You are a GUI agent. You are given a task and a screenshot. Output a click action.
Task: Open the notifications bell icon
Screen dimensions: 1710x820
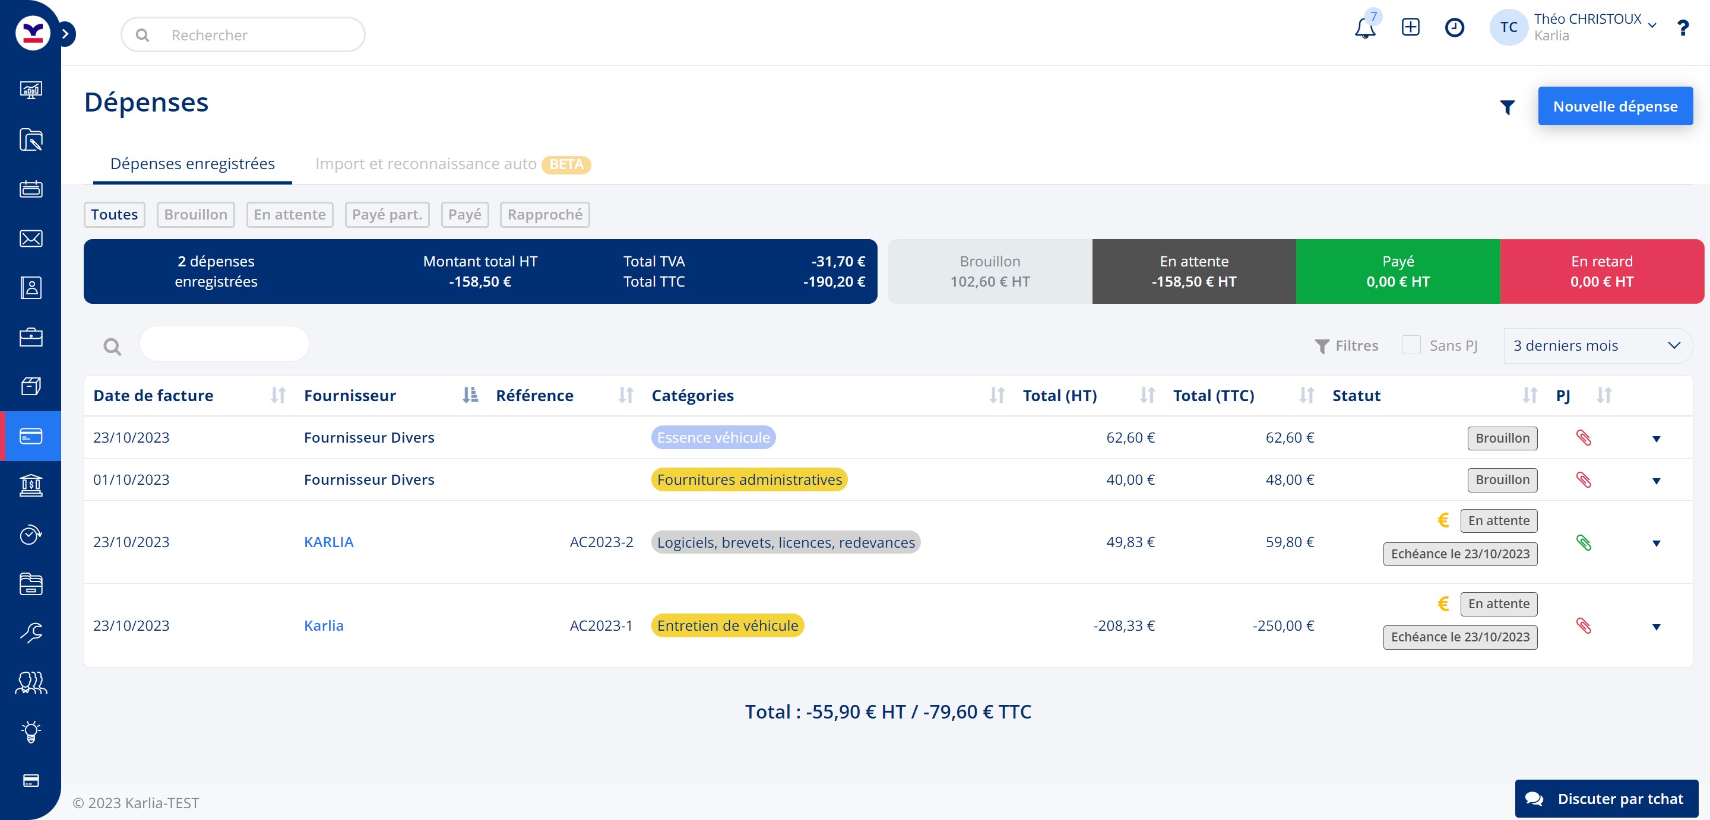1364,28
